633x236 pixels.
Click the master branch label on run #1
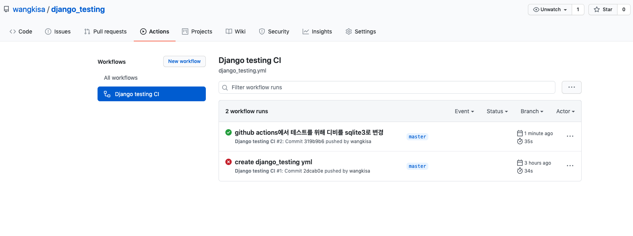417,166
